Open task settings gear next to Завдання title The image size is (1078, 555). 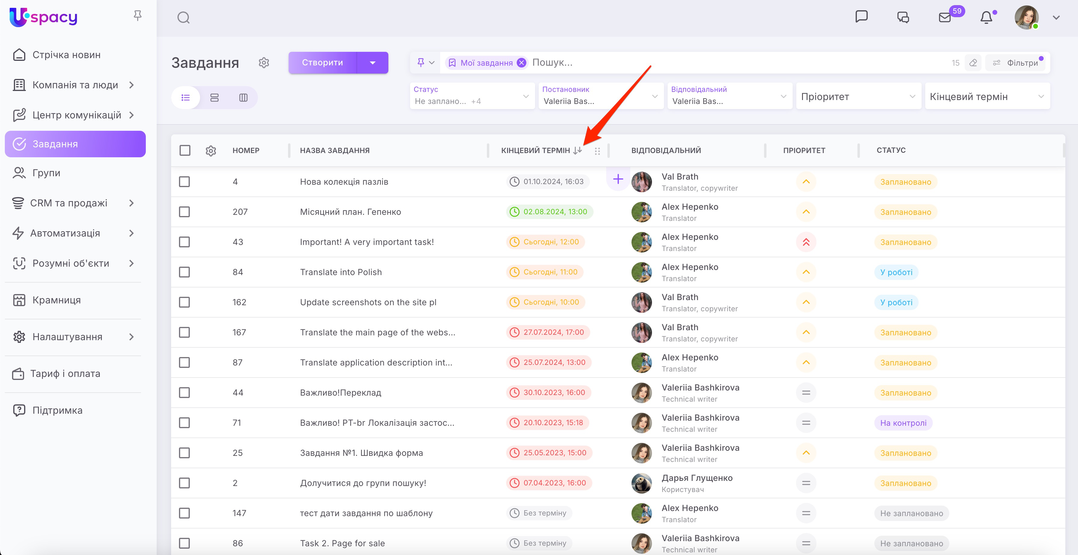(x=264, y=63)
